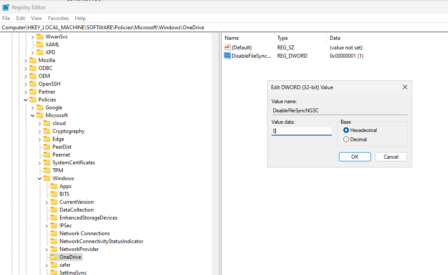The width and height of the screenshot is (448, 275).
Task: Click the Registry Editor app icon in title bar
Action: pyautogui.click(x=6, y=7)
